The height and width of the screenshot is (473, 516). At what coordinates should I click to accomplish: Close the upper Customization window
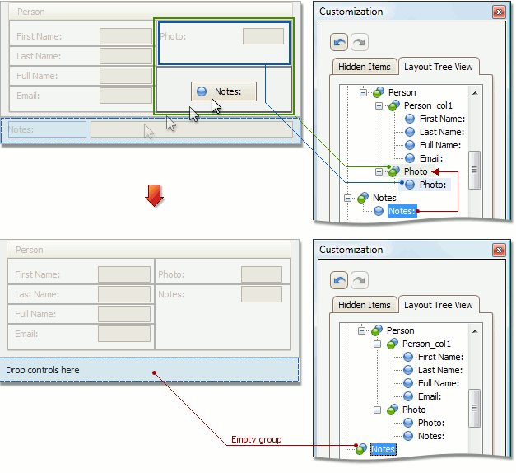[x=499, y=12]
